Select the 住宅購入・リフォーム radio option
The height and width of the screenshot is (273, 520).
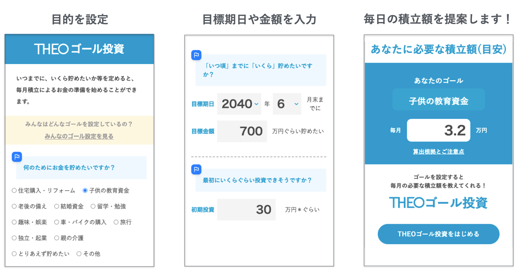click(14, 191)
